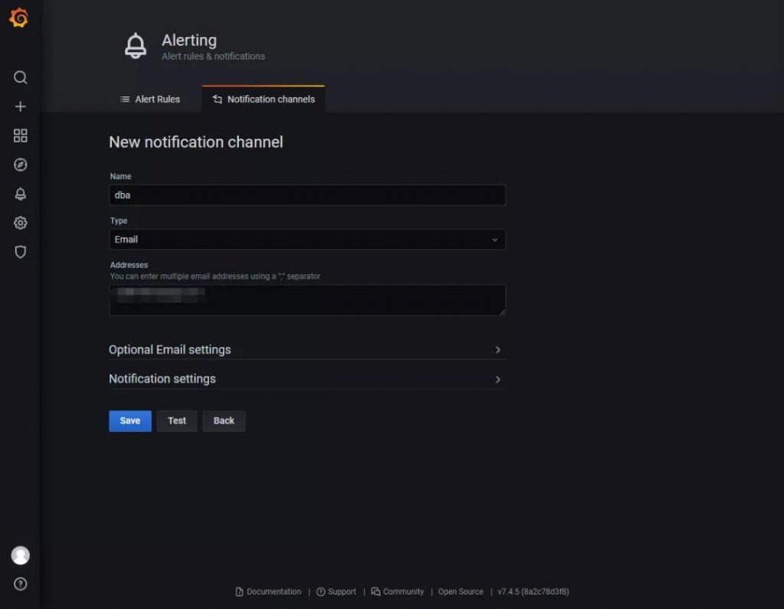Click the Addresses text area
784x609 pixels.
click(x=307, y=300)
